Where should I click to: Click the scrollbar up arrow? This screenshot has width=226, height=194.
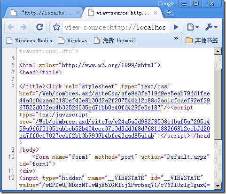coord(218,51)
